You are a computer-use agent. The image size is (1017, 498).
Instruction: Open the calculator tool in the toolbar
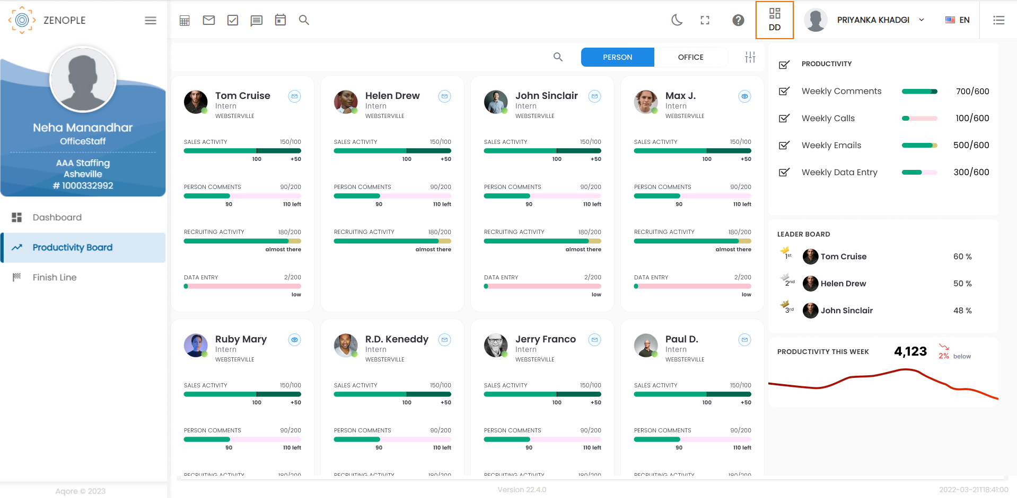[x=185, y=20]
